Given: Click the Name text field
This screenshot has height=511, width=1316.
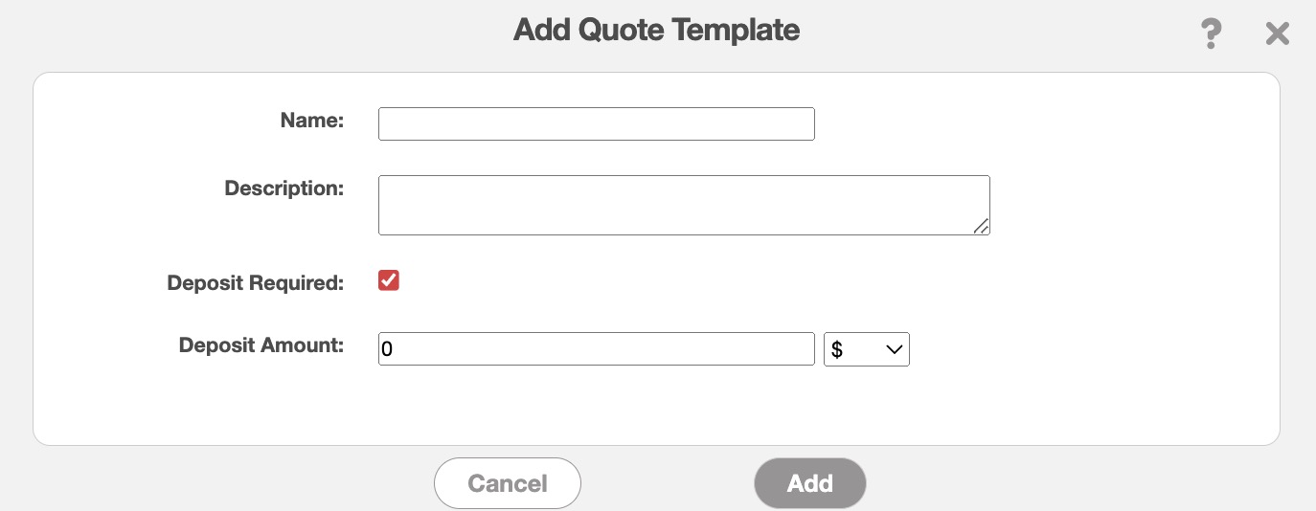Looking at the screenshot, I should click(x=596, y=124).
